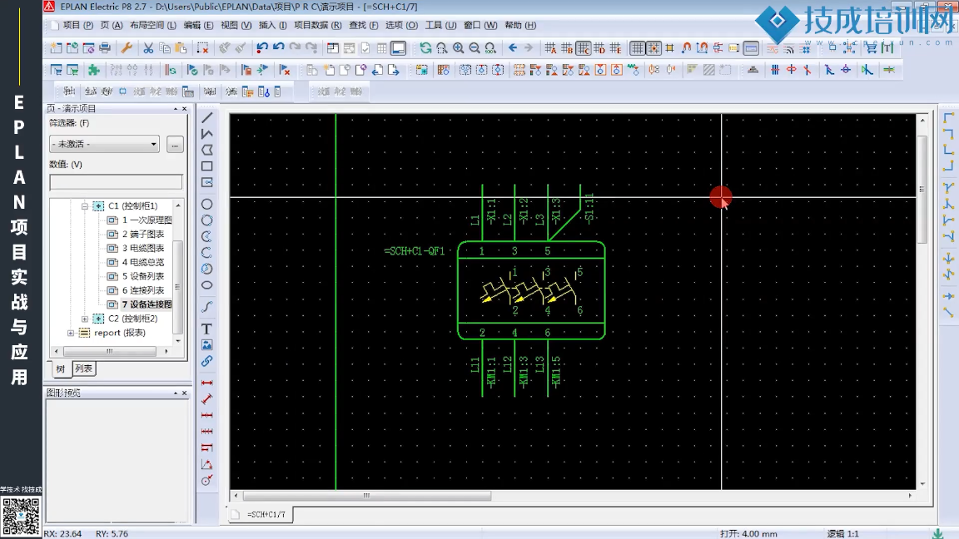Screen dimensions: 959x539
Task: Switch to grid size B
Action: (x=567, y=47)
